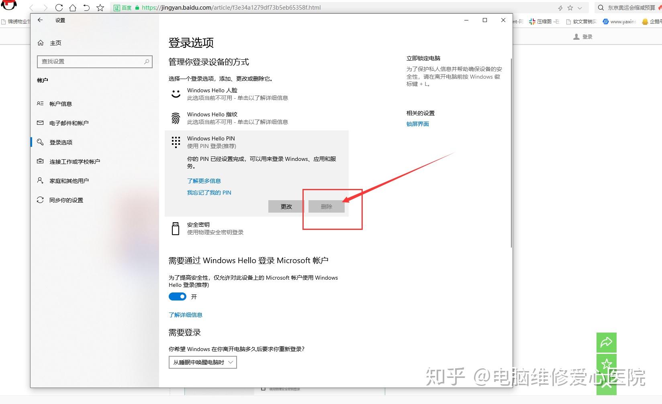Disable the Windows Hello sign-in toggle
This screenshot has width=662, height=404.
[x=178, y=296]
